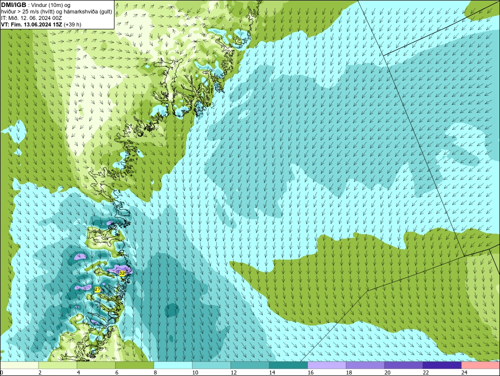
Task: Click the 4–6 m/s green legend swatch
Action: (x=96, y=365)
